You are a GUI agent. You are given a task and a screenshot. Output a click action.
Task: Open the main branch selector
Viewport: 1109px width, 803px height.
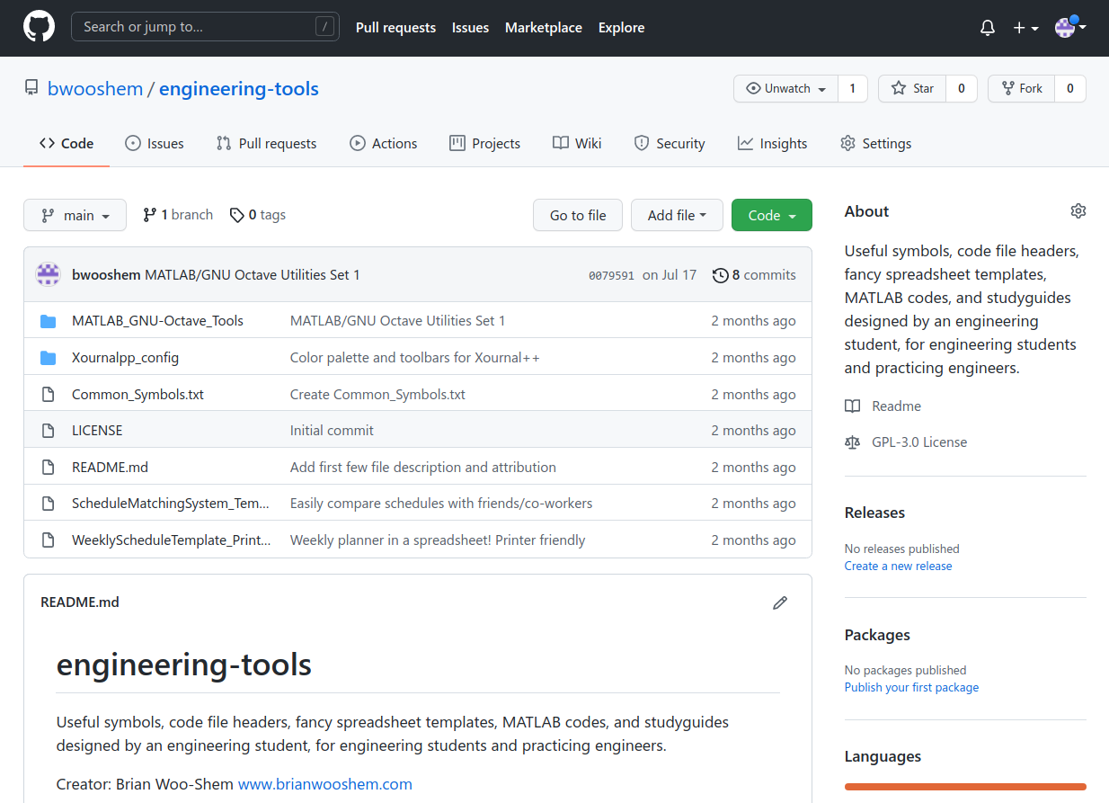click(x=75, y=215)
